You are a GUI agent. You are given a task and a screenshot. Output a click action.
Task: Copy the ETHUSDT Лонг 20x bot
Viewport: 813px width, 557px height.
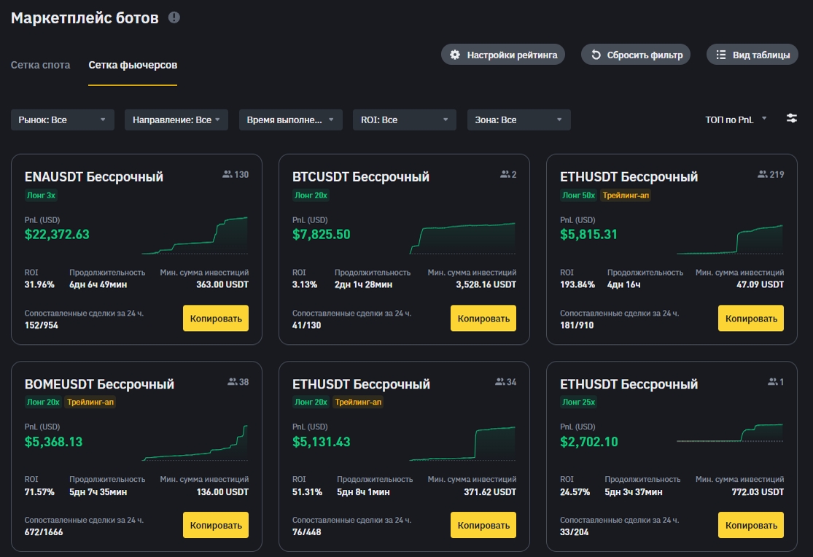tap(483, 525)
